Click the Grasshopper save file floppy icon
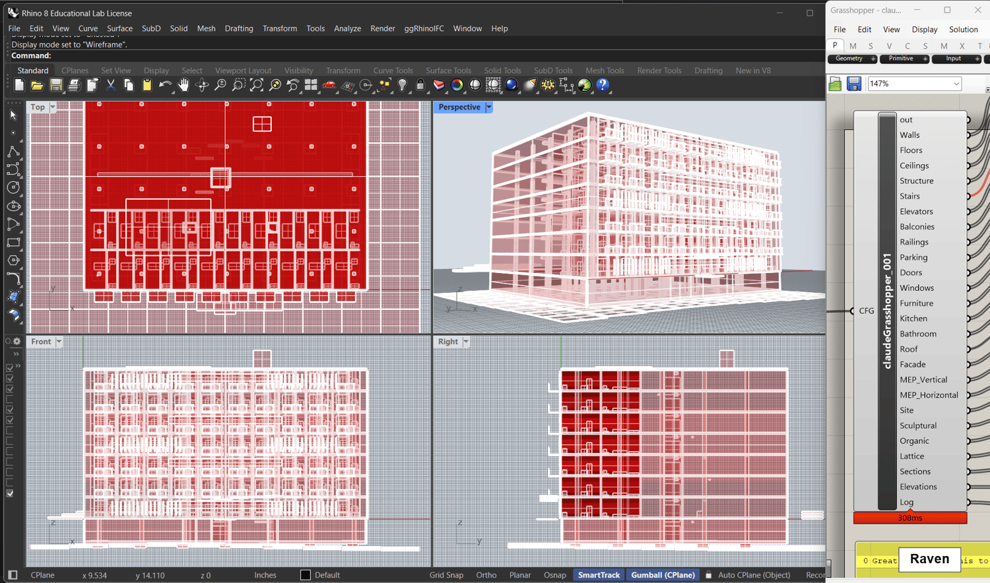The image size is (990, 583). pos(854,84)
